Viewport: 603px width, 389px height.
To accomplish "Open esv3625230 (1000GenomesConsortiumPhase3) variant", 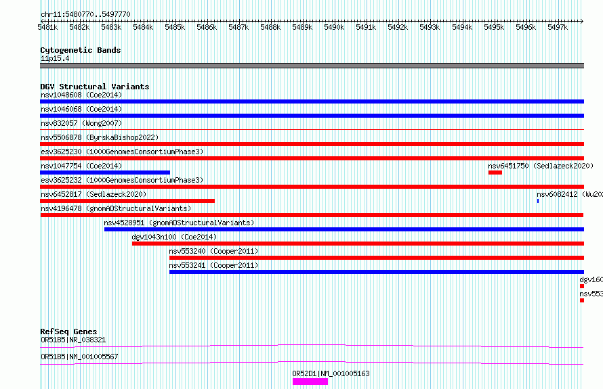I will pos(122,152).
